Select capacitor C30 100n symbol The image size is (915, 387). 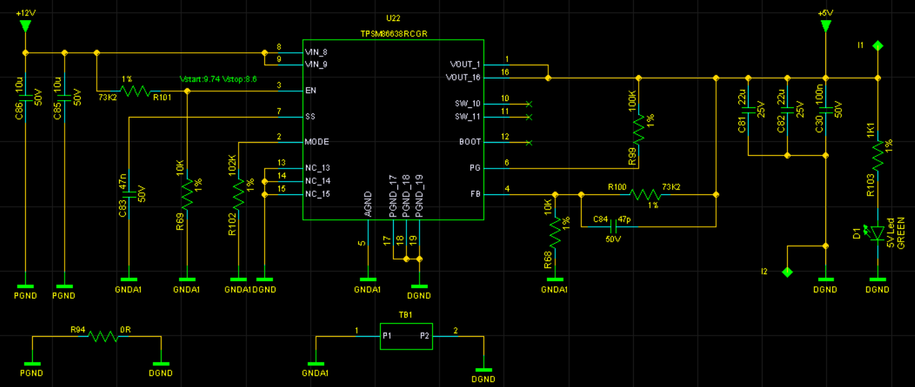click(x=825, y=109)
